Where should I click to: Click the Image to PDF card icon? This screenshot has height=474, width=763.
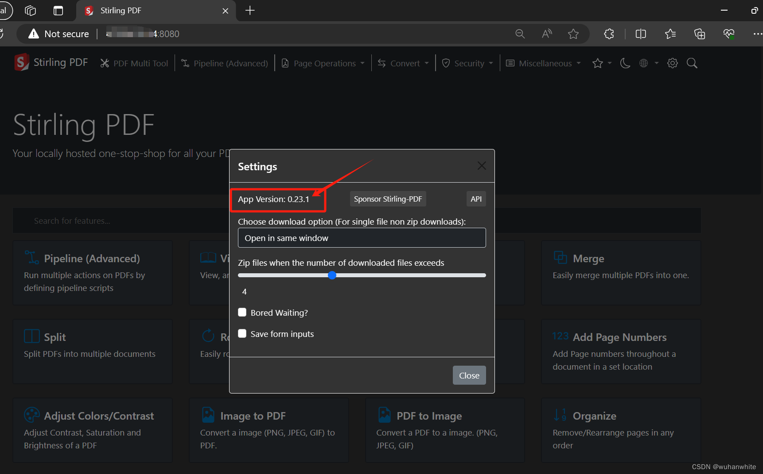coord(208,415)
